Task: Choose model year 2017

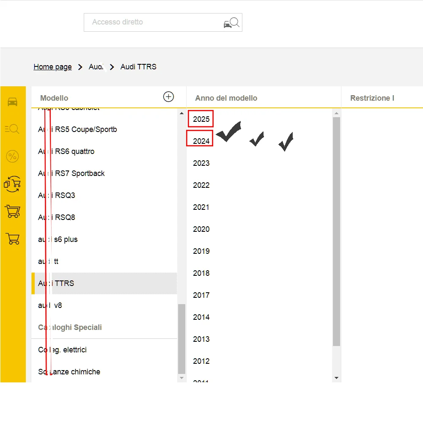Action: click(x=201, y=295)
